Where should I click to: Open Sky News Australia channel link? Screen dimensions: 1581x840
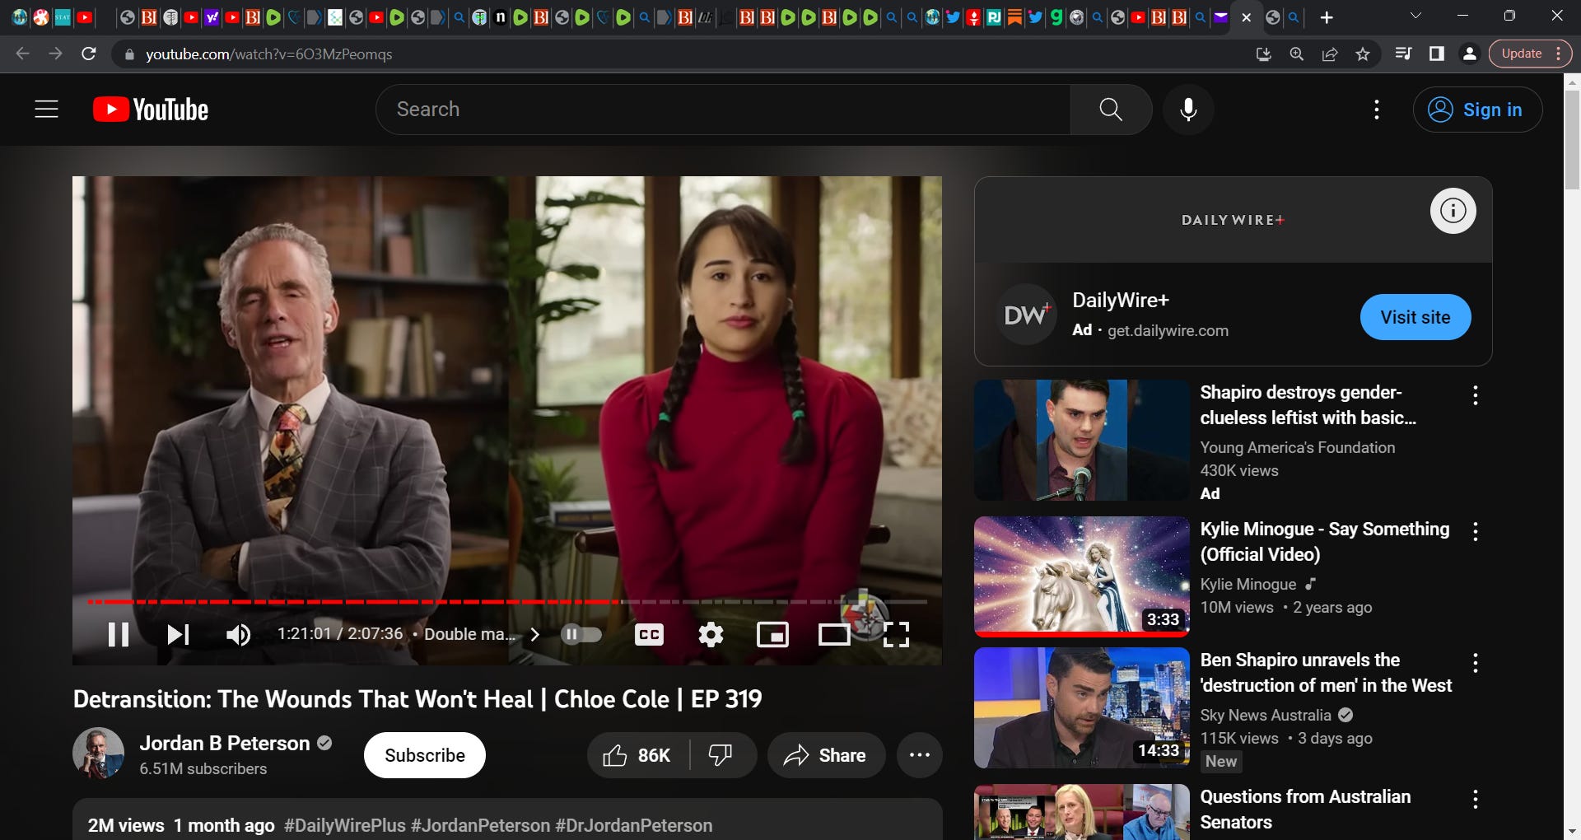click(1266, 715)
